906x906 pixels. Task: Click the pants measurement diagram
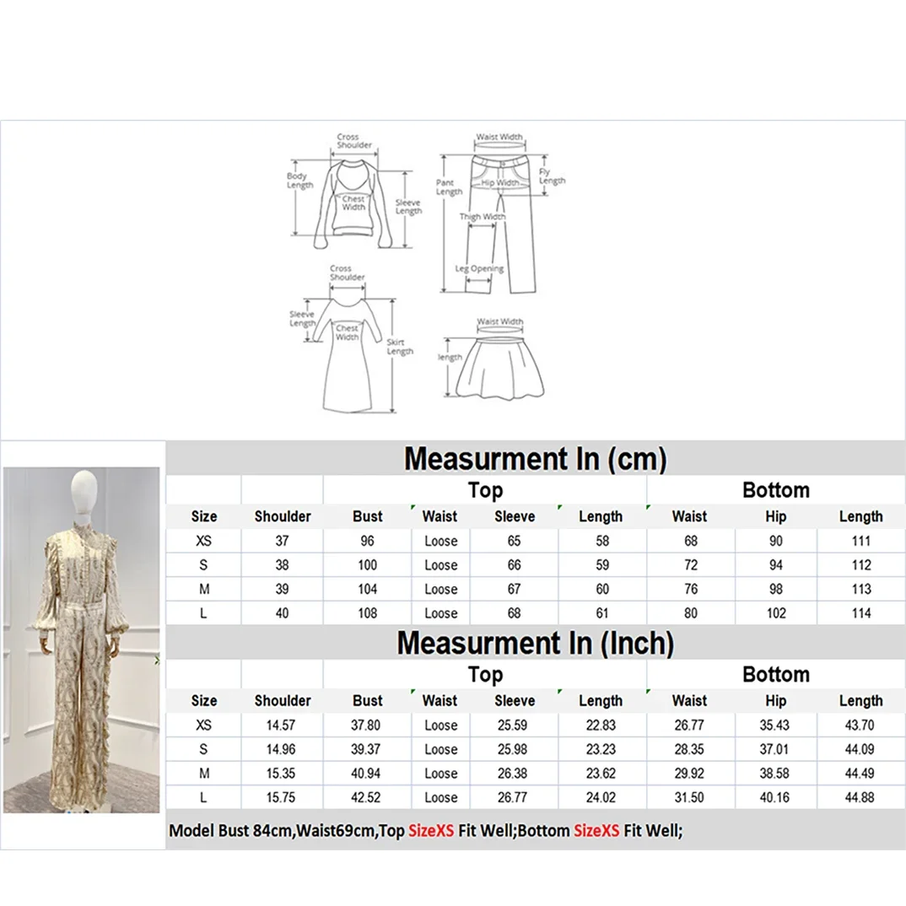pyautogui.click(x=500, y=213)
